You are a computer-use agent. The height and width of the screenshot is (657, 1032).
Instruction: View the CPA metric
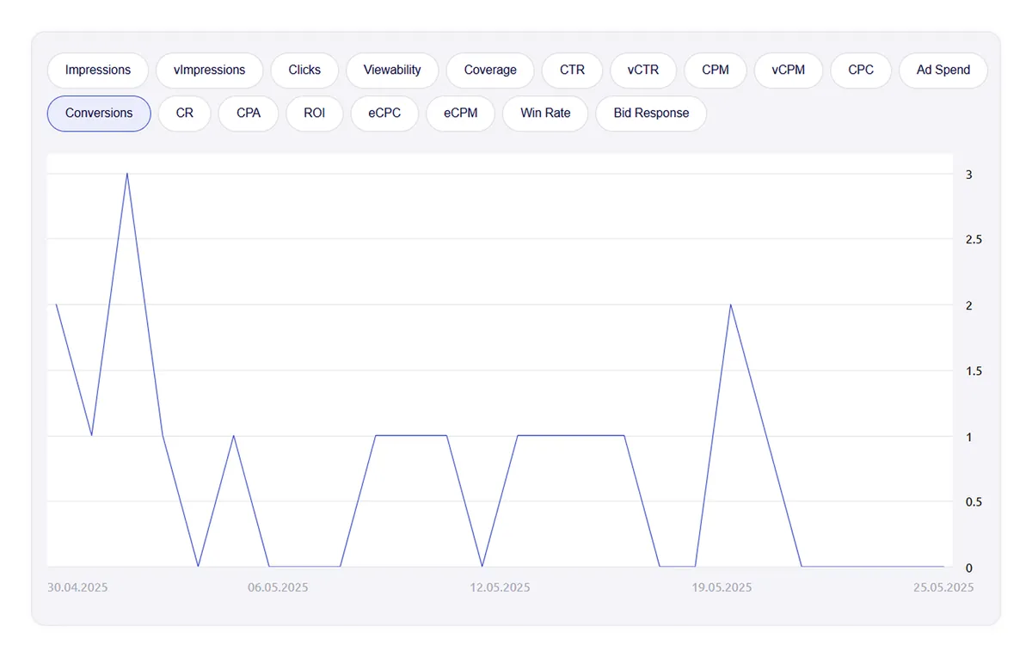click(x=249, y=114)
